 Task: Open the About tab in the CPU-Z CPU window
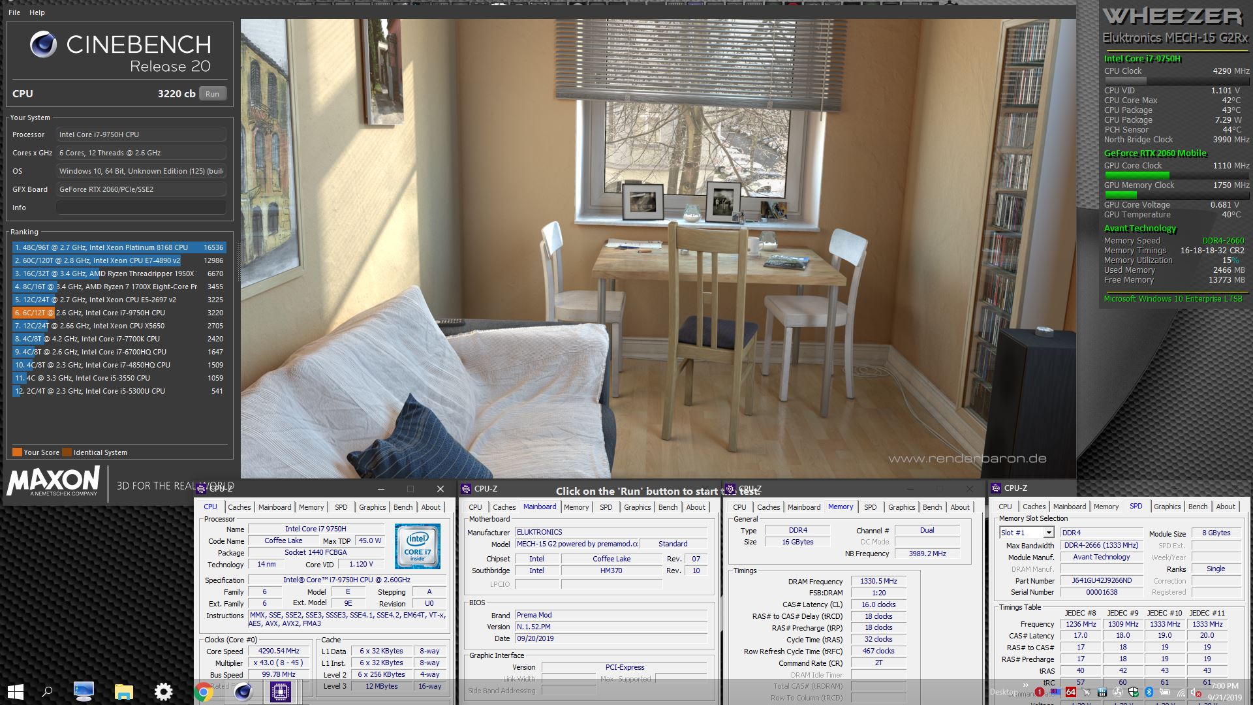[431, 507]
